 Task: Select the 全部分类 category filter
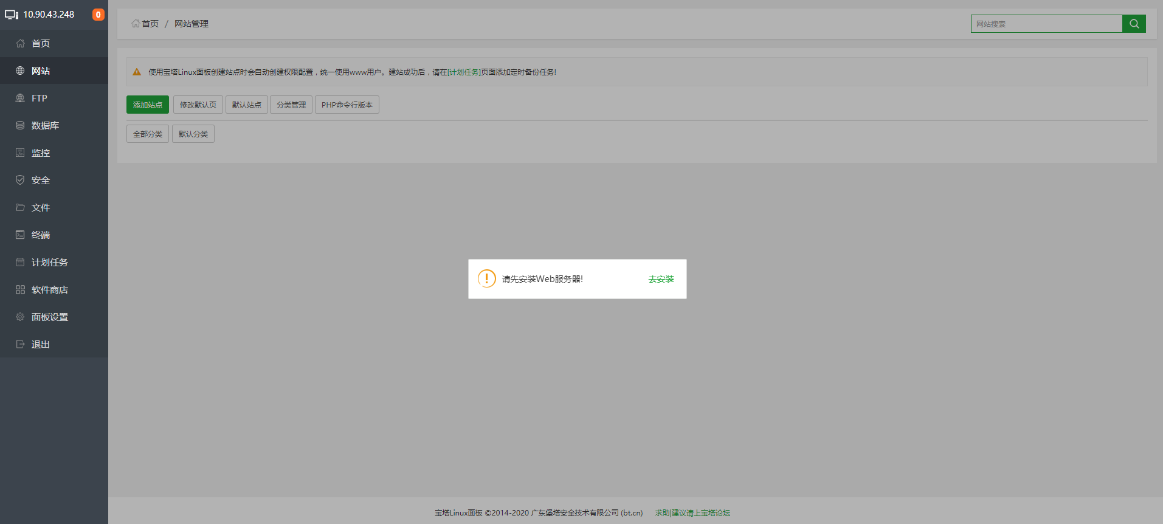coord(148,134)
